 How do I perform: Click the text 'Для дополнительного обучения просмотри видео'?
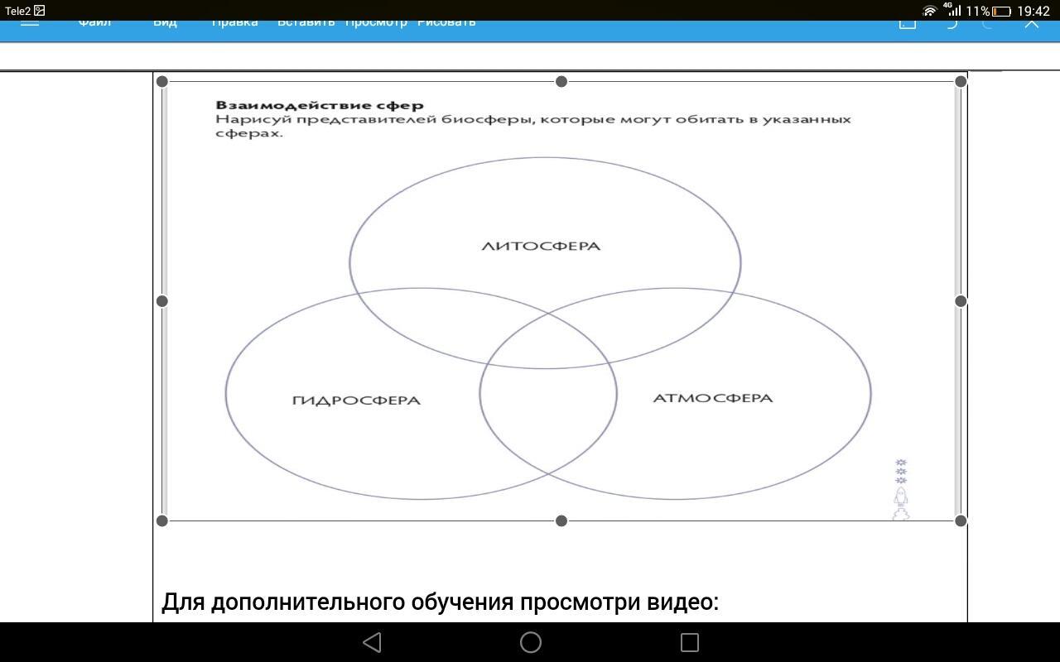coord(440,602)
